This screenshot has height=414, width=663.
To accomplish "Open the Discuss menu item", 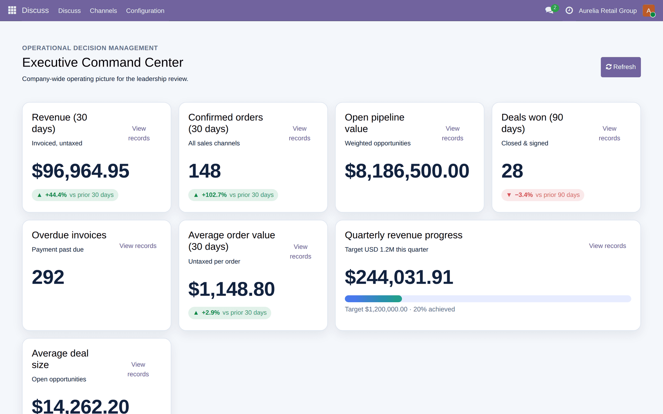I will point(69,11).
